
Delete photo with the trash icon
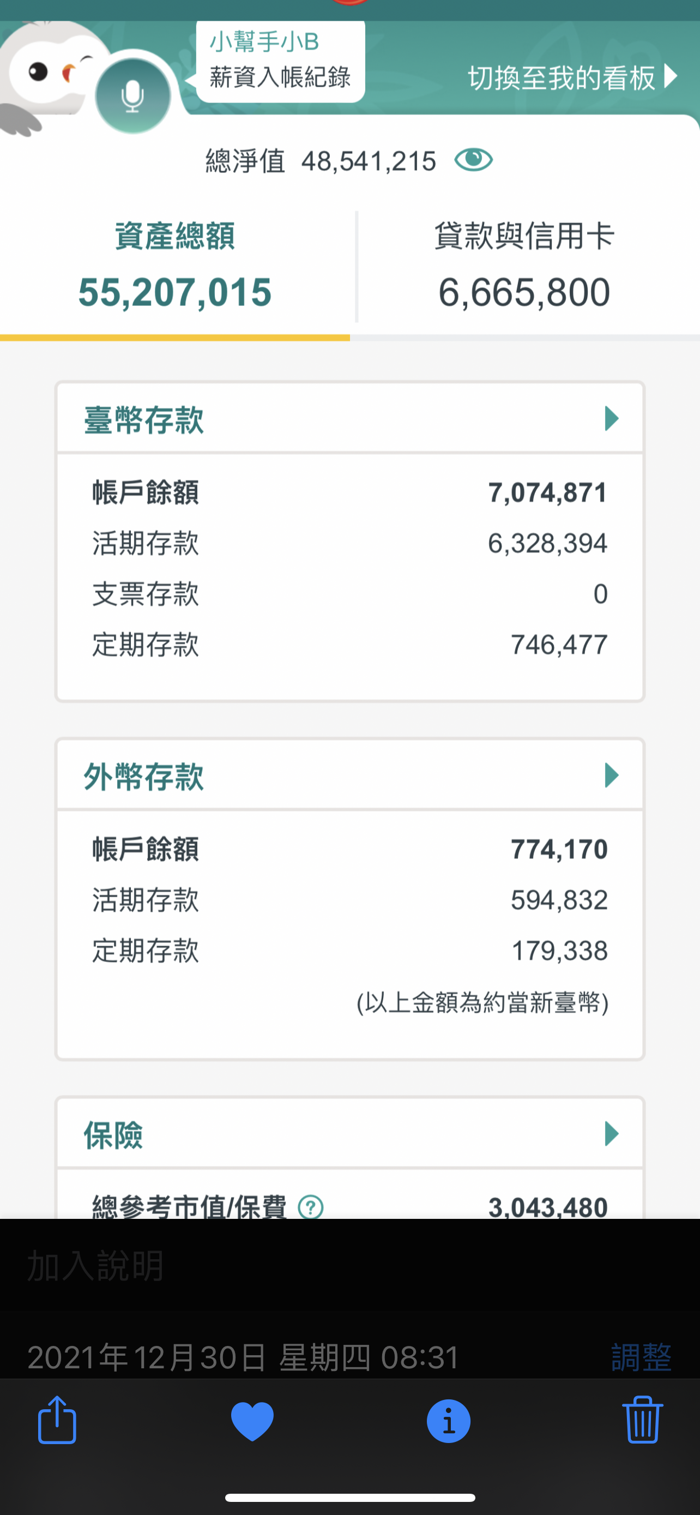(642, 1420)
